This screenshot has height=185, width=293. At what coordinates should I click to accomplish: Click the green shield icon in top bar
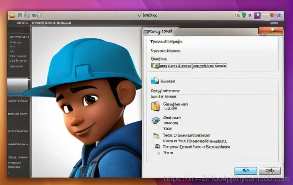(244, 15)
